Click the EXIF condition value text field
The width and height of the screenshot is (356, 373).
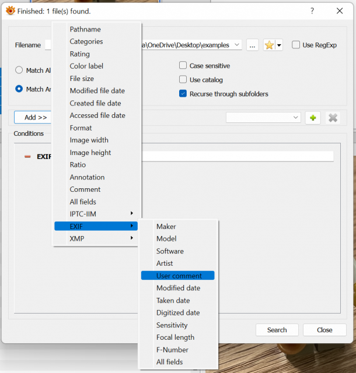[x=238, y=156]
